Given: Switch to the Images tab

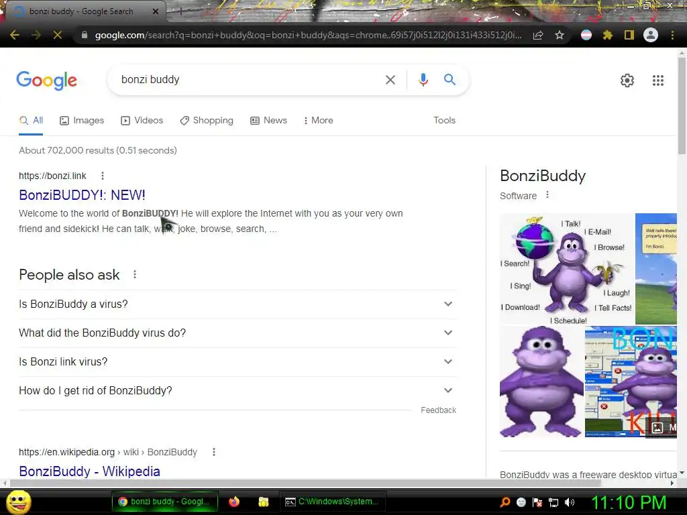Looking at the screenshot, I should pyautogui.click(x=82, y=121).
